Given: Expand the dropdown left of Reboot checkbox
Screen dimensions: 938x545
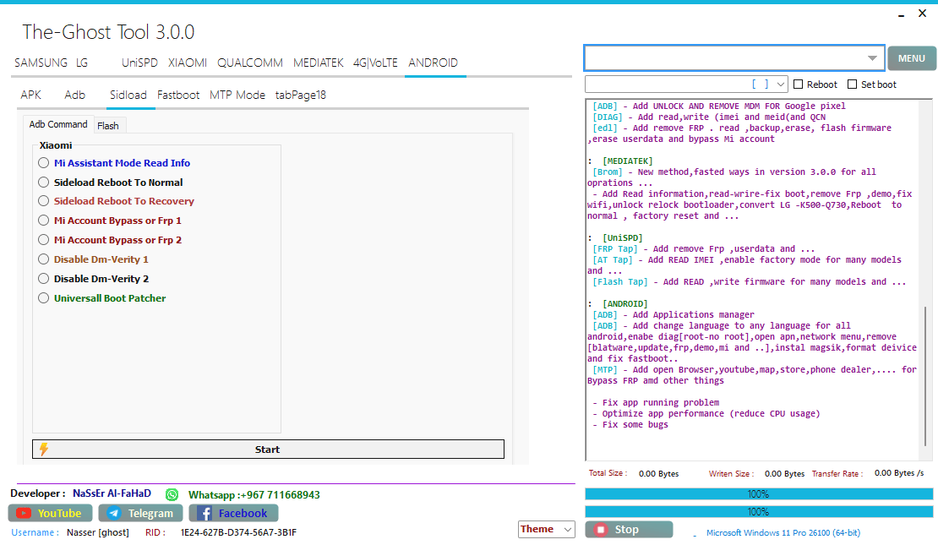Looking at the screenshot, I should pyautogui.click(x=779, y=84).
